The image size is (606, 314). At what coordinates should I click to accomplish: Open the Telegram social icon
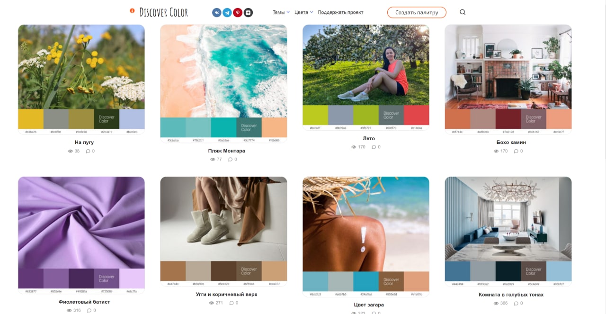[x=227, y=12]
